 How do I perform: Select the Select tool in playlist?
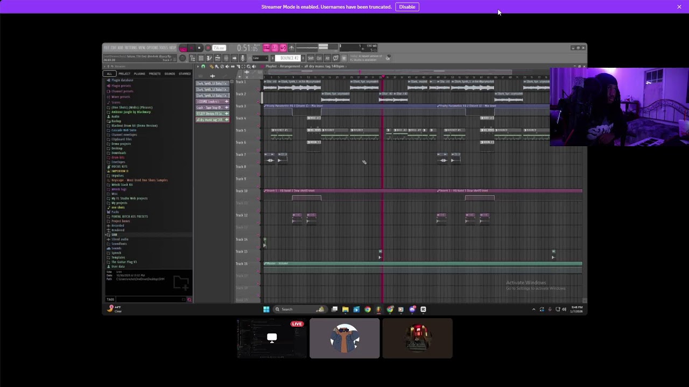pyautogui.click(x=243, y=66)
